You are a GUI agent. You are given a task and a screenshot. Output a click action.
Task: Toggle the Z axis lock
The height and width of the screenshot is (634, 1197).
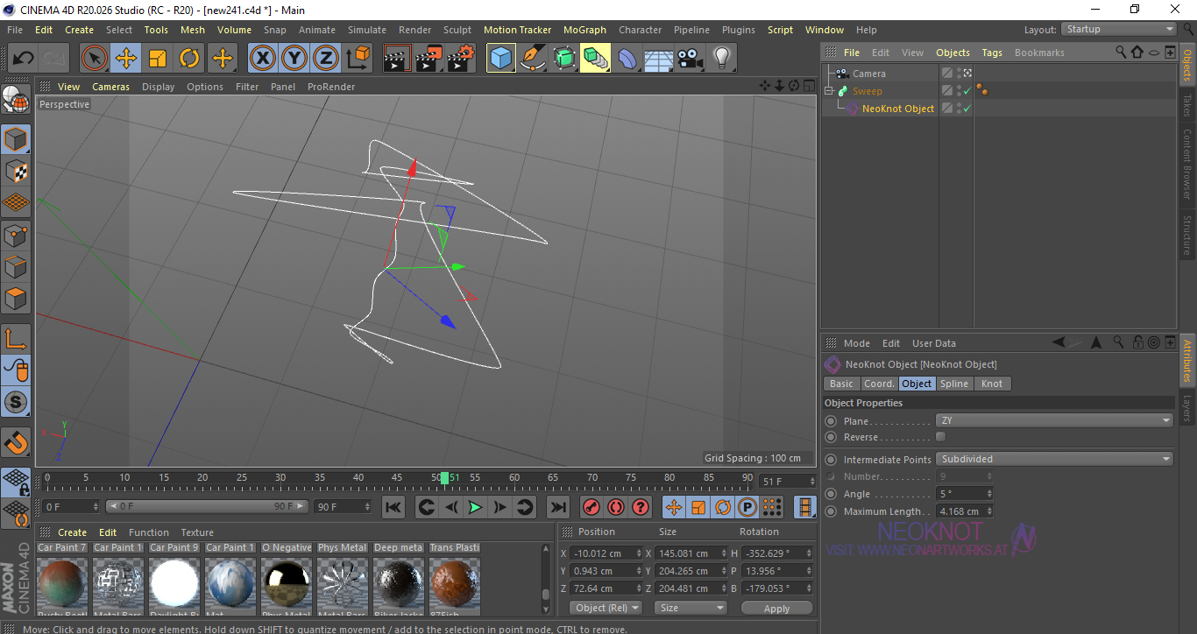pos(326,59)
